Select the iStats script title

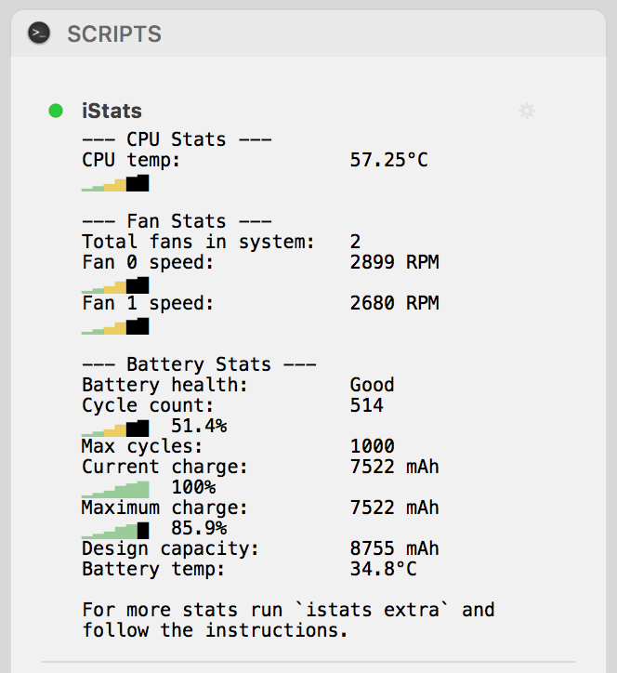112,112
